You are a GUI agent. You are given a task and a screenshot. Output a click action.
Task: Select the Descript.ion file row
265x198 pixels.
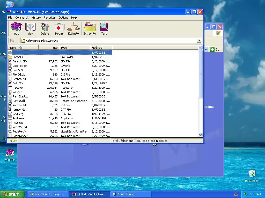point(60,66)
